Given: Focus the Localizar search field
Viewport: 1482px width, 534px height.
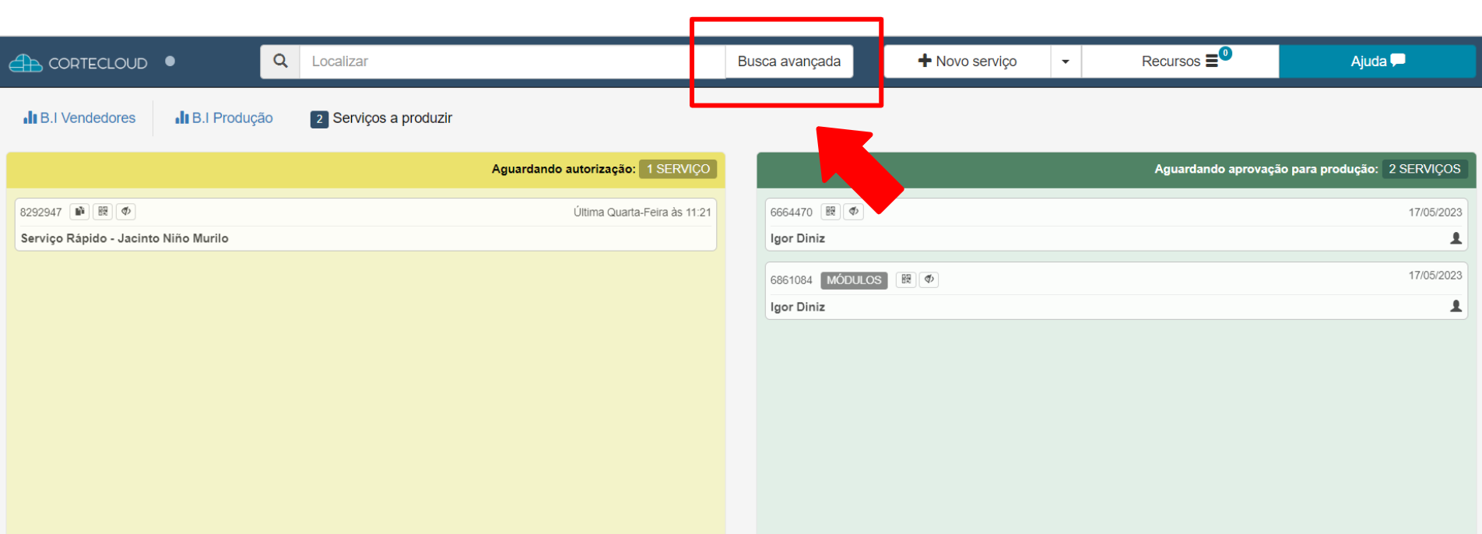Looking at the screenshot, I should tap(512, 61).
